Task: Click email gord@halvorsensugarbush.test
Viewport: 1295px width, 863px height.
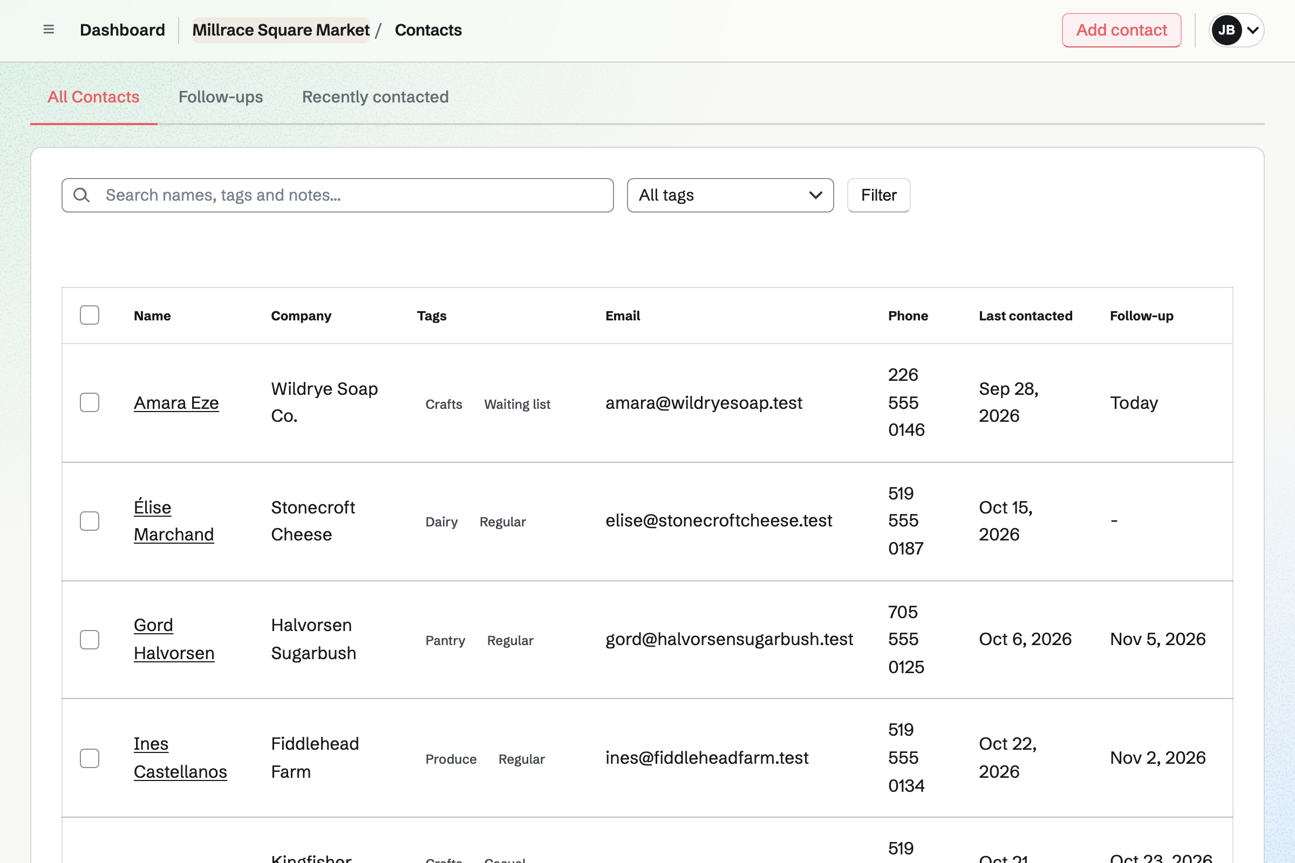Action: click(x=729, y=639)
